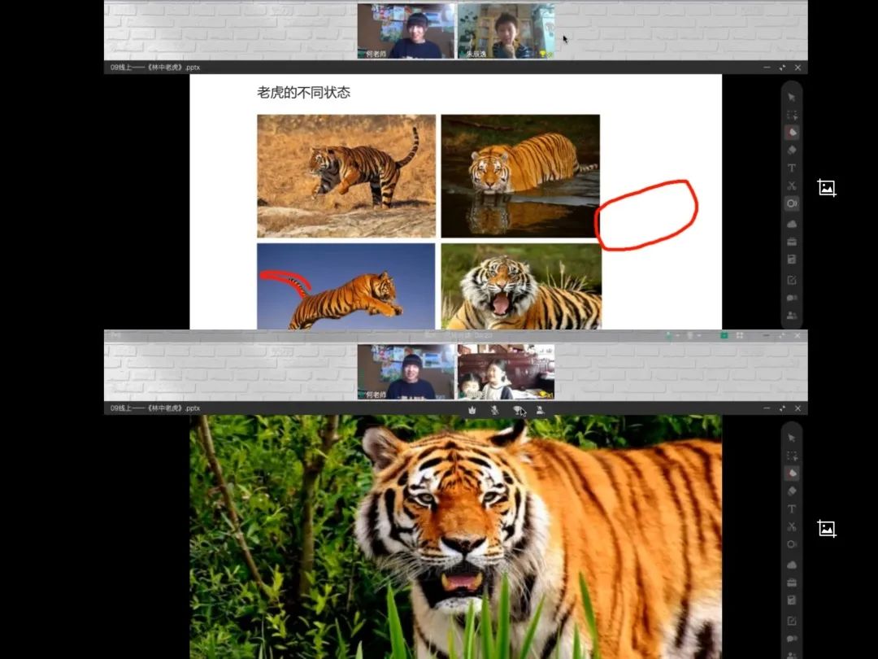Pick the highlighted pen tool beside the close-up slide
Image resolution: width=878 pixels, height=659 pixels.
[x=792, y=474]
